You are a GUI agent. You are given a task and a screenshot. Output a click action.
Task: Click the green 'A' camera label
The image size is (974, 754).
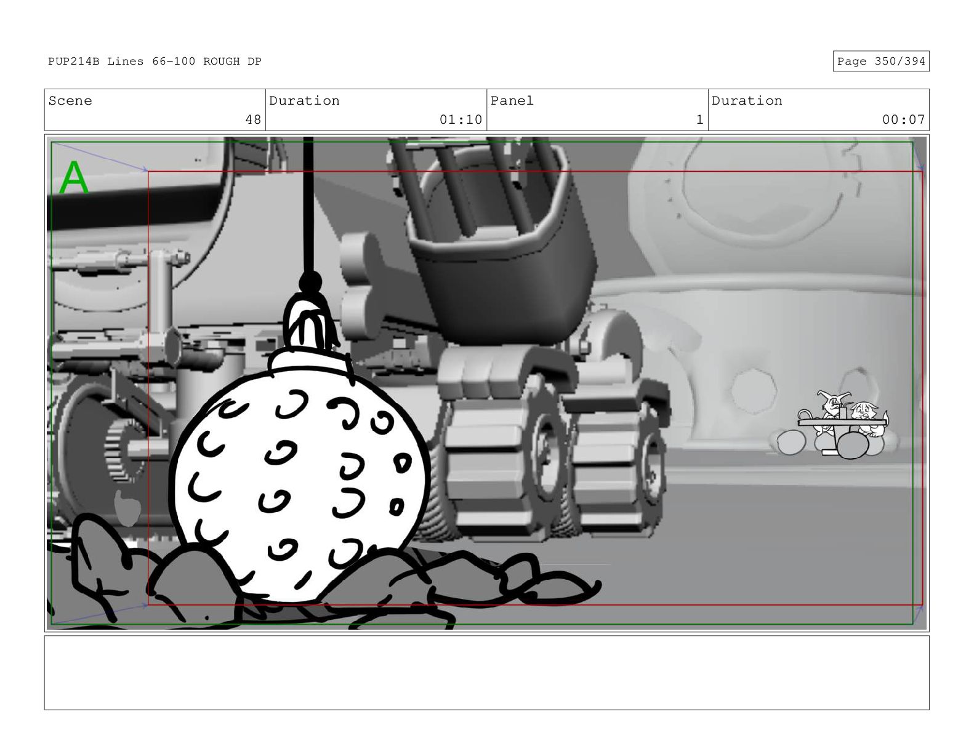(74, 178)
